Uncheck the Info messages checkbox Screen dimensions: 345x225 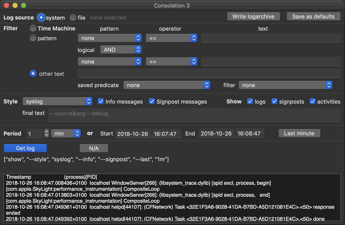[x=101, y=102]
